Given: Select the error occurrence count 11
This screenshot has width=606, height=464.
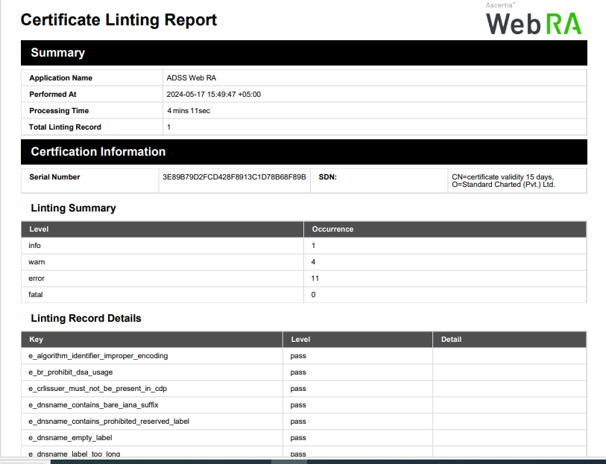Looking at the screenshot, I should coord(315,279).
